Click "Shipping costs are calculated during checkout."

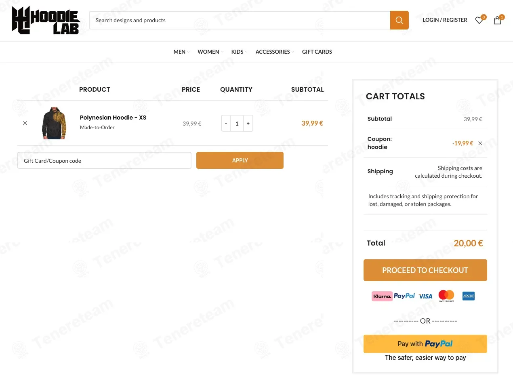pyautogui.click(x=448, y=172)
